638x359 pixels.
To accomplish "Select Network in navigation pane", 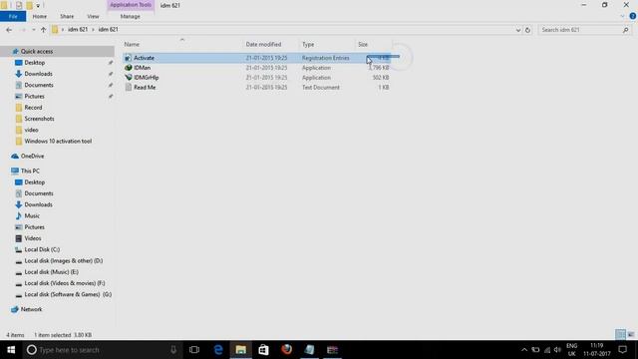I will tap(31, 309).
